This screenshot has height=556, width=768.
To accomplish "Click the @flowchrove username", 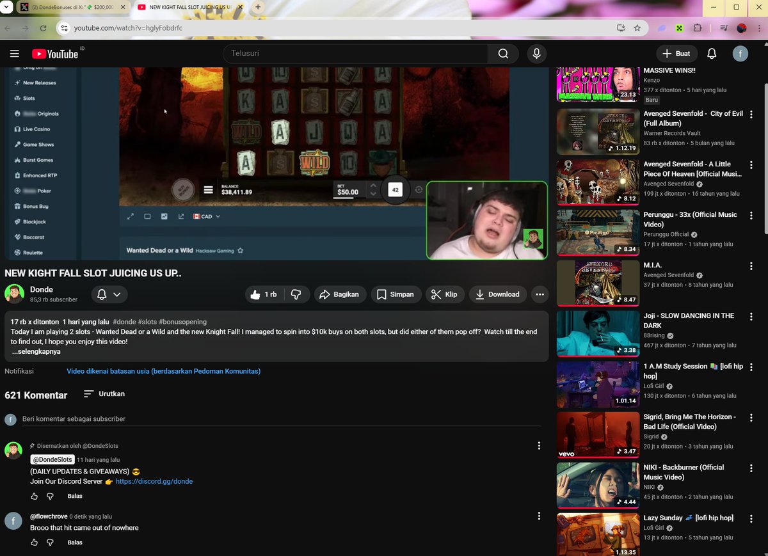I will point(49,516).
